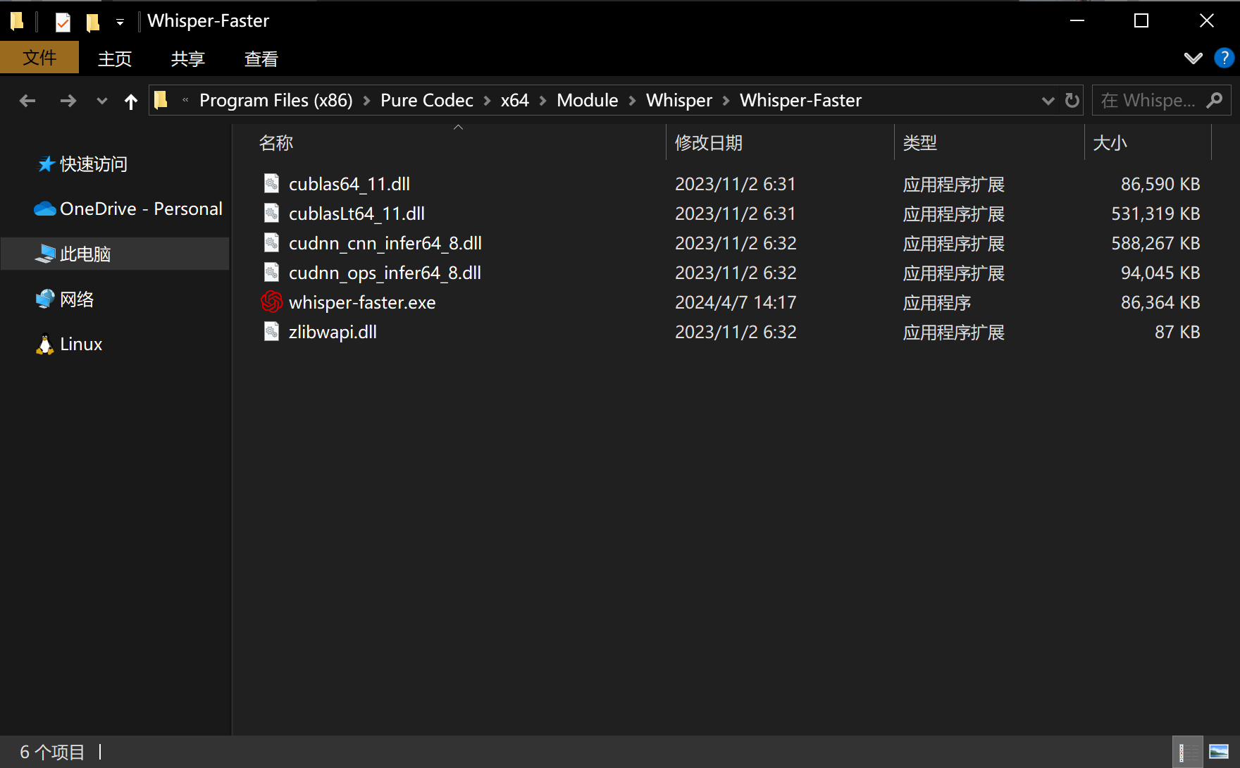1240x768 pixels.
Task: Click the 87 KB size cell
Action: click(1177, 332)
